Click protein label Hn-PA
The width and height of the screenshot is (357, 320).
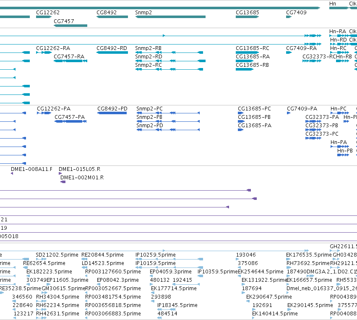(339, 142)
